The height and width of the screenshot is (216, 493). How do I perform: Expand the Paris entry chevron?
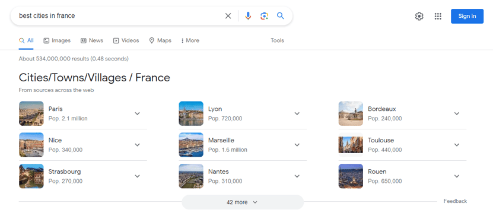138,113
